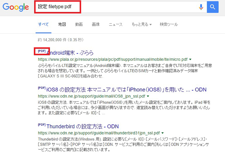Expand arrow next to iOS8_jpn_ssl.pdf URL

(148, 96)
